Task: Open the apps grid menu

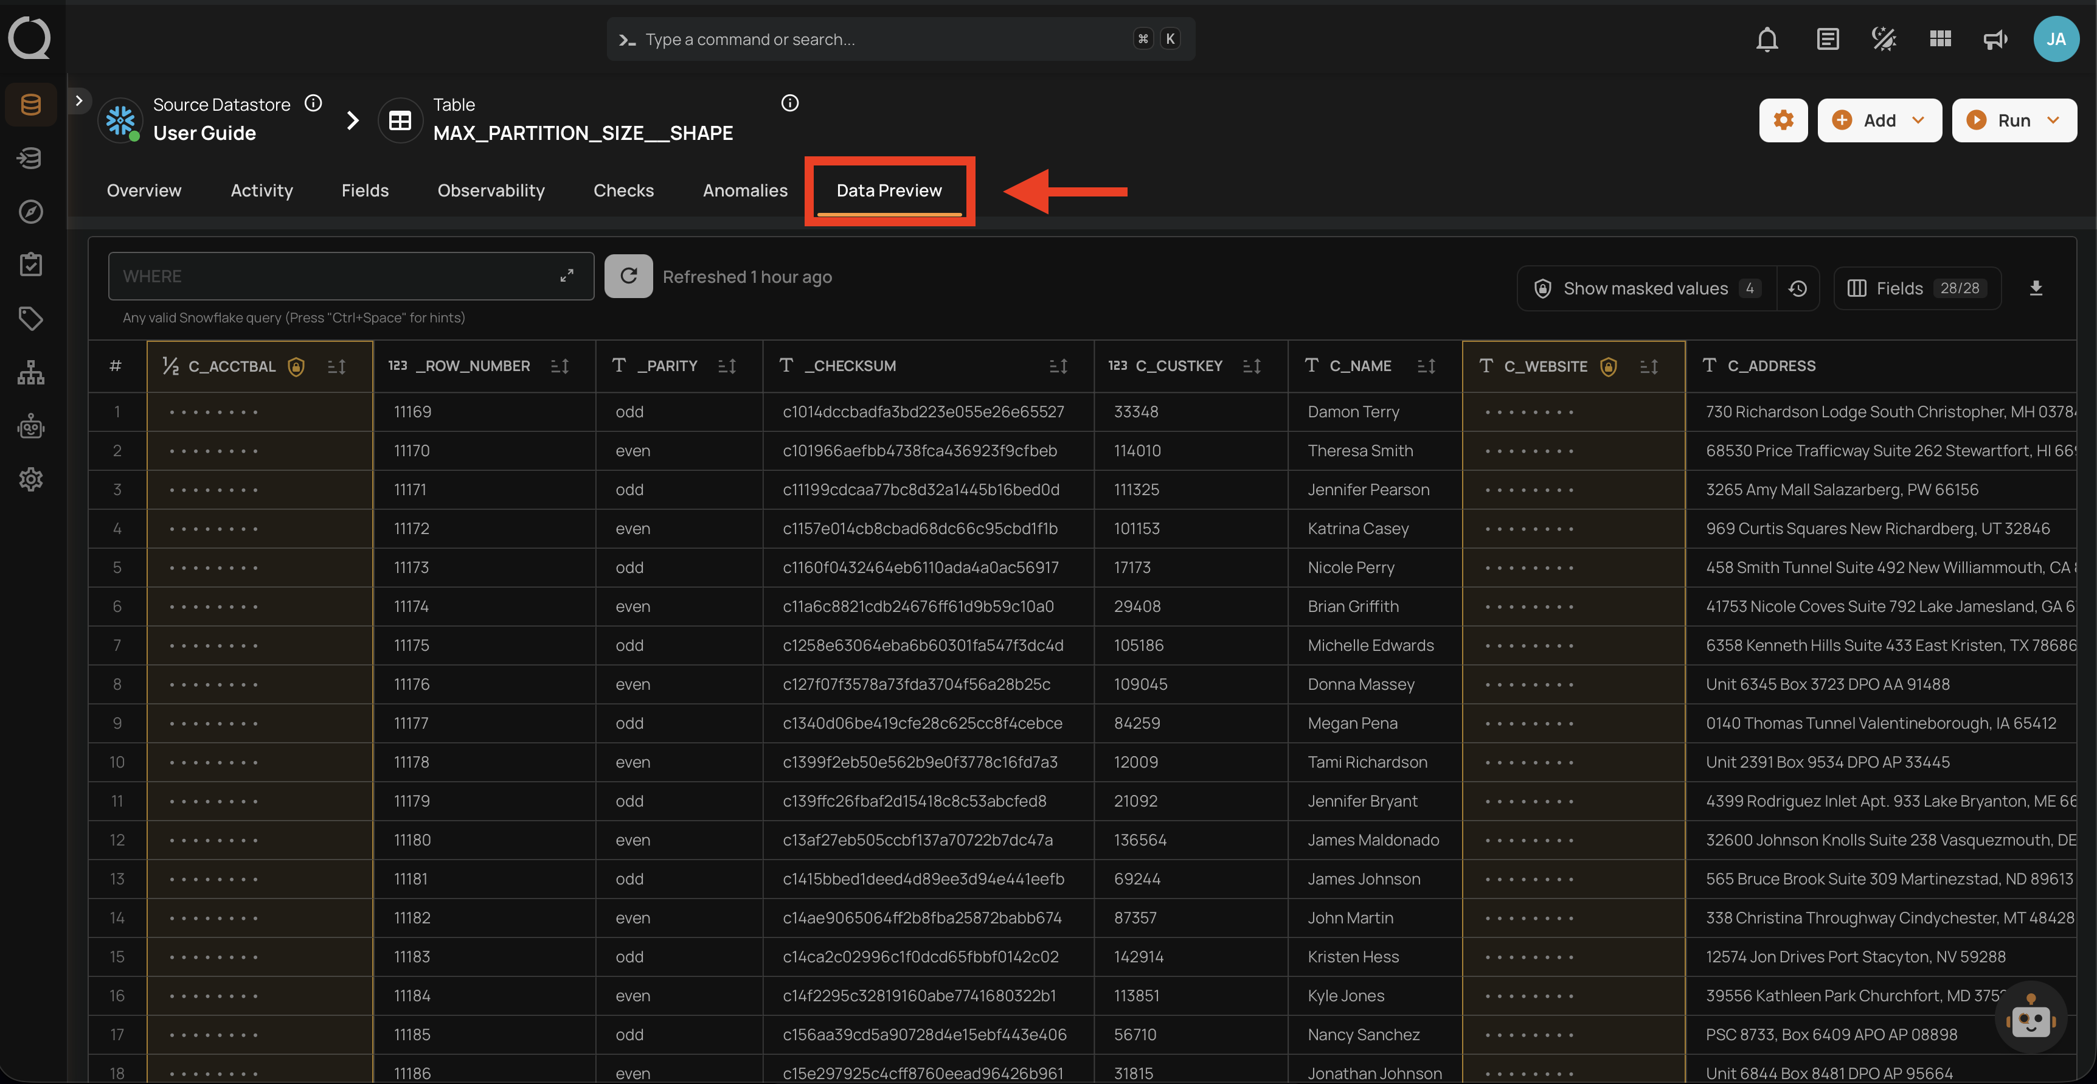Action: pos(1940,38)
